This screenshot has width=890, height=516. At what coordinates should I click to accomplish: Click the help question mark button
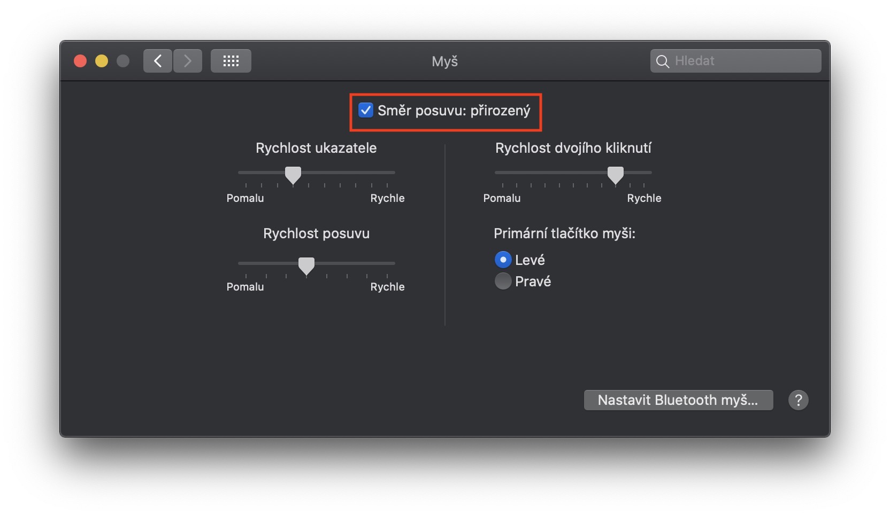tap(798, 400)
